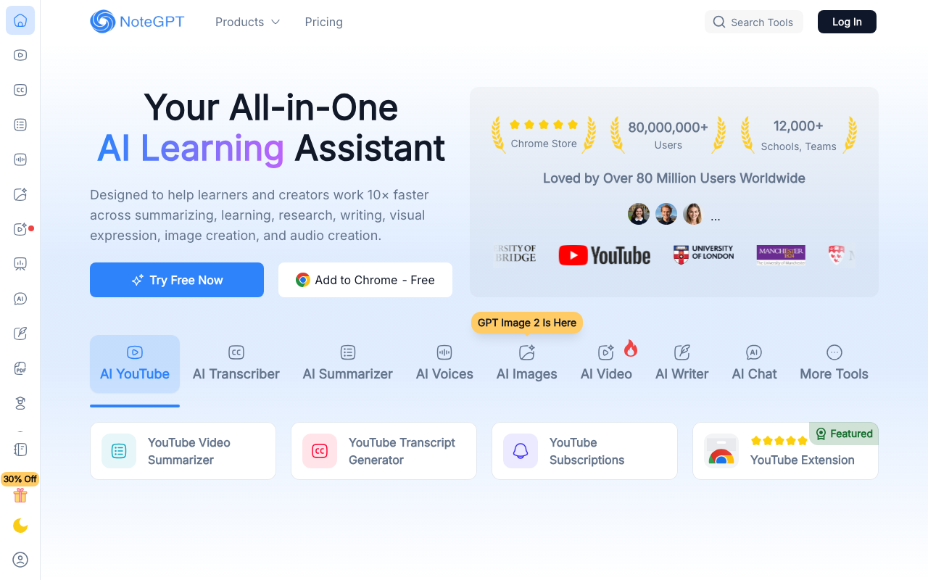Open the sidebar PDF icon
This screenshot has width=928, height=580.
point(20,368)
